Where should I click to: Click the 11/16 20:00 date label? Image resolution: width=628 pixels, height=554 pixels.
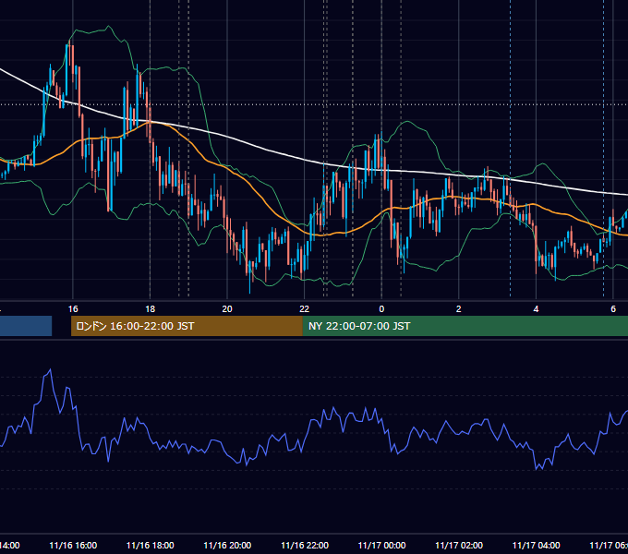click(x=227, y=546)
